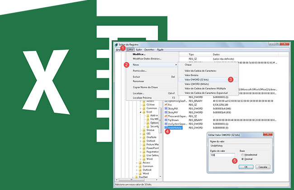Click the Registry Editor icon in the title bar

pos(116,45)
